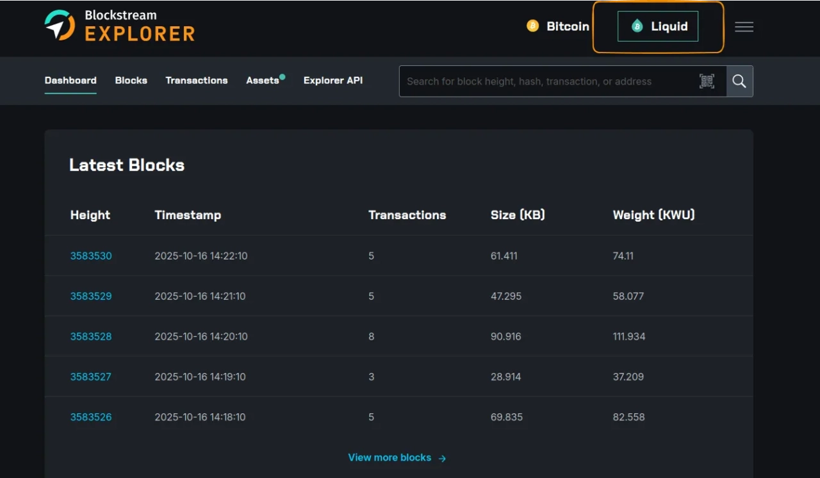Open block 3583529 details
The image size is (820, 478).
91,296
